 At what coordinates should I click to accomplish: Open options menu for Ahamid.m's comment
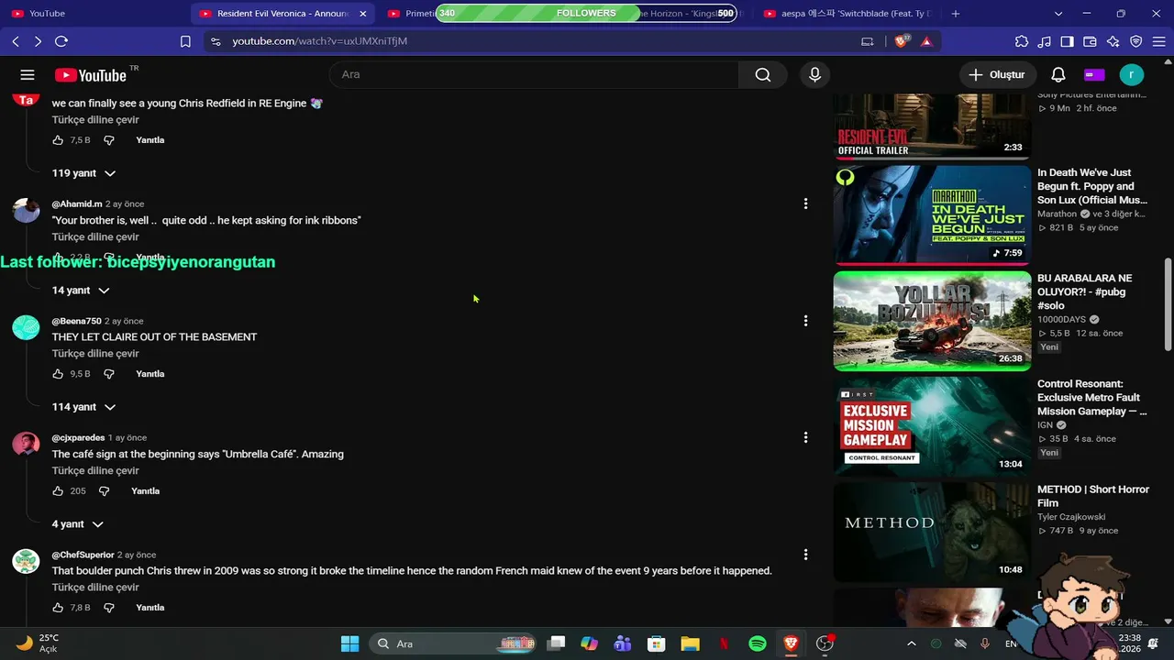click(x=805, y=203)
